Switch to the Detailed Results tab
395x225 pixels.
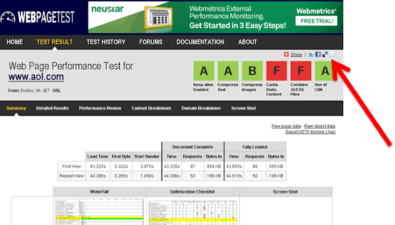coord(52,108)
